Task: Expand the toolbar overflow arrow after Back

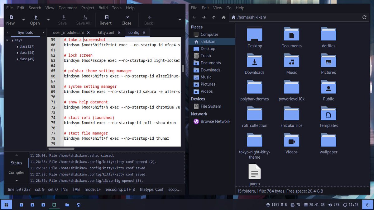Action: tap(180, 20)
